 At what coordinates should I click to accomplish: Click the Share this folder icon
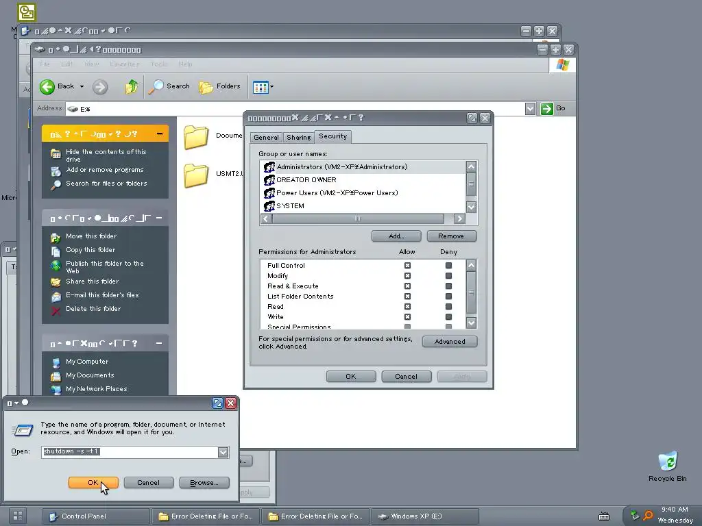tap(56, 282)
